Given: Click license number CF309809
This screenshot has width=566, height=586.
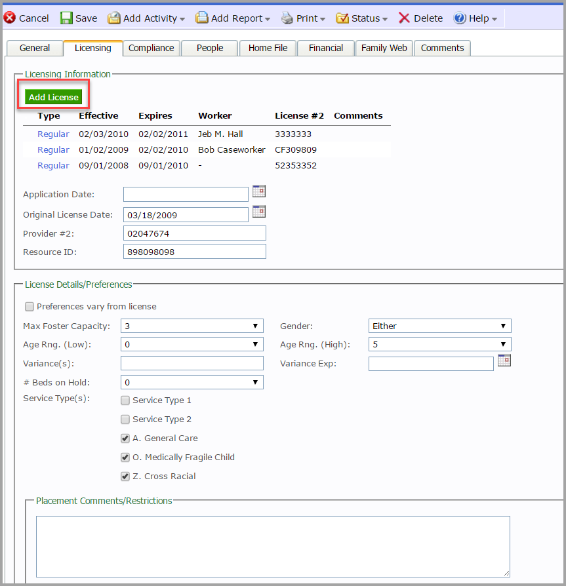Looking at the screenshot, I should (296, 150).
